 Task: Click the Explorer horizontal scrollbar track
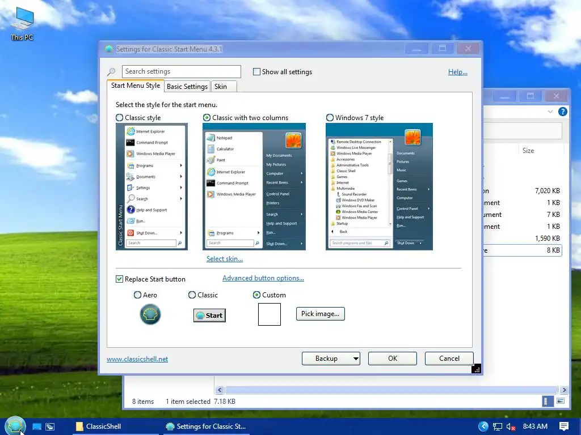coord(391,390)
